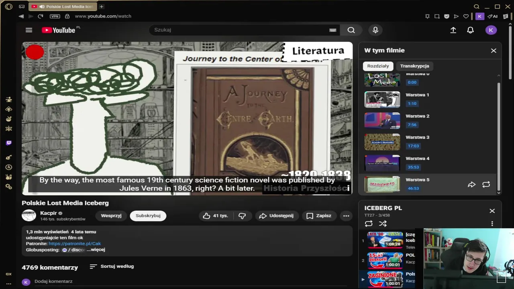Open more actions three-dot menu
This screenshot has width=514, height=289.
point(346,216)
